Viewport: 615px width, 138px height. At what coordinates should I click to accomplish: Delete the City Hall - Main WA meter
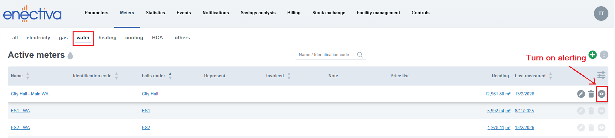pos(591,94)
